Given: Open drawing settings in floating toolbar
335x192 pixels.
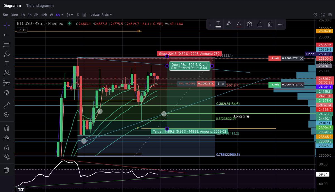Looking at the screenshot, I should coord(249,24).
